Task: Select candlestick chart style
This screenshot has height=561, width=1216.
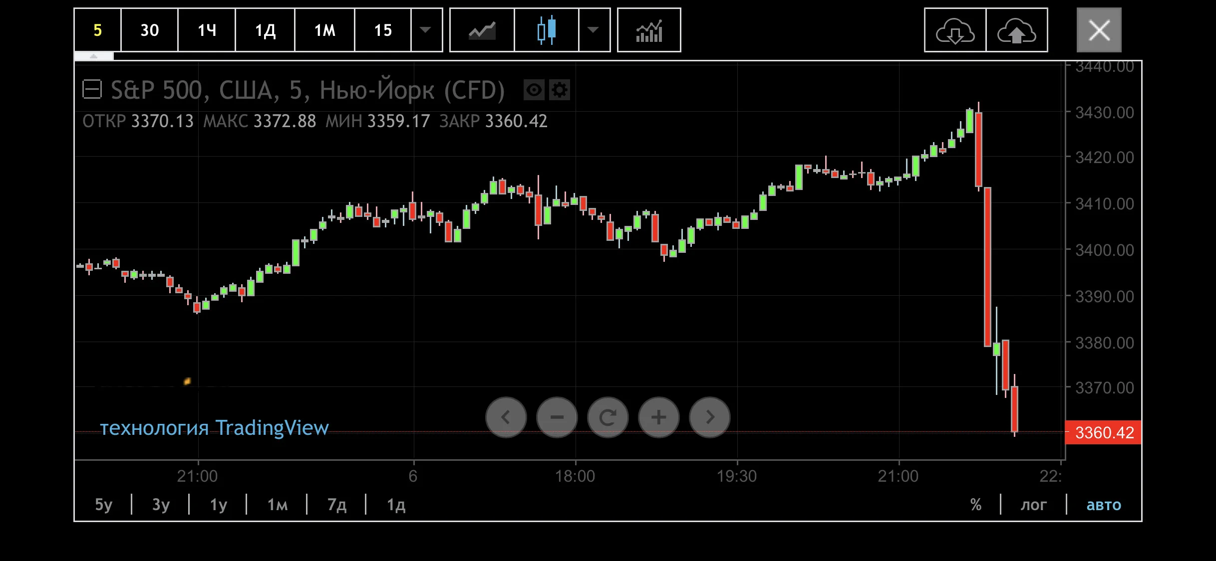Action: tap(546, 30)
